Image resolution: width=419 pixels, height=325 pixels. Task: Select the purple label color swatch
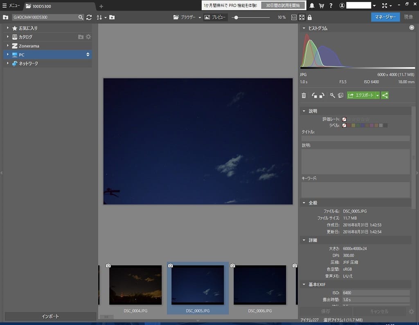[372, 125]
